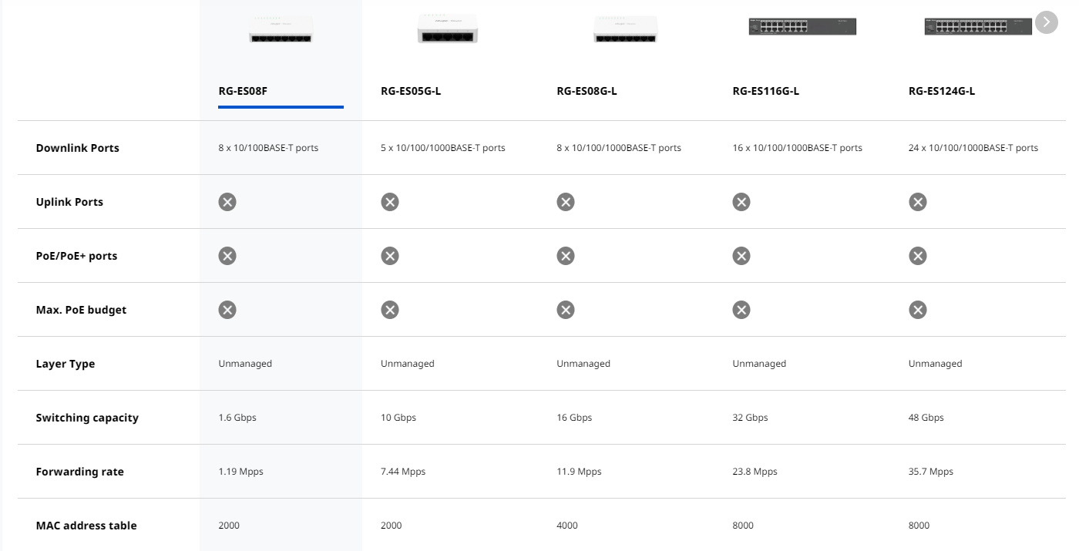
Task: Open the RG-ES08G-L product image
Action: (x=625, y=29)
